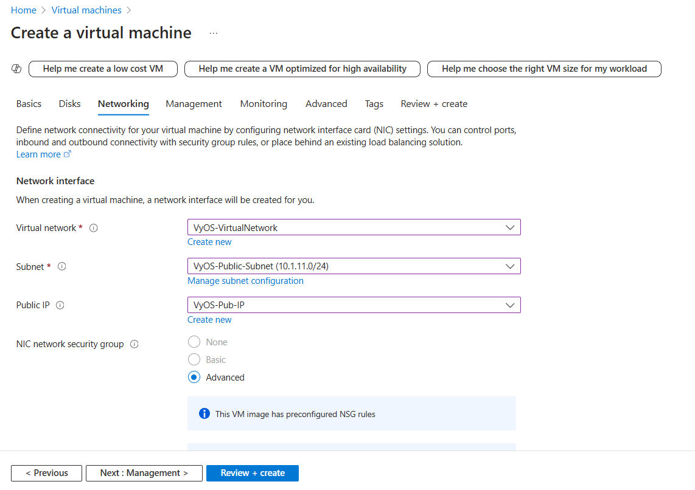This screenshot has width=695, height=490.
Task: Expand the VyOS-Pub-IP Public IP dropdown
Action: point(510,305)
